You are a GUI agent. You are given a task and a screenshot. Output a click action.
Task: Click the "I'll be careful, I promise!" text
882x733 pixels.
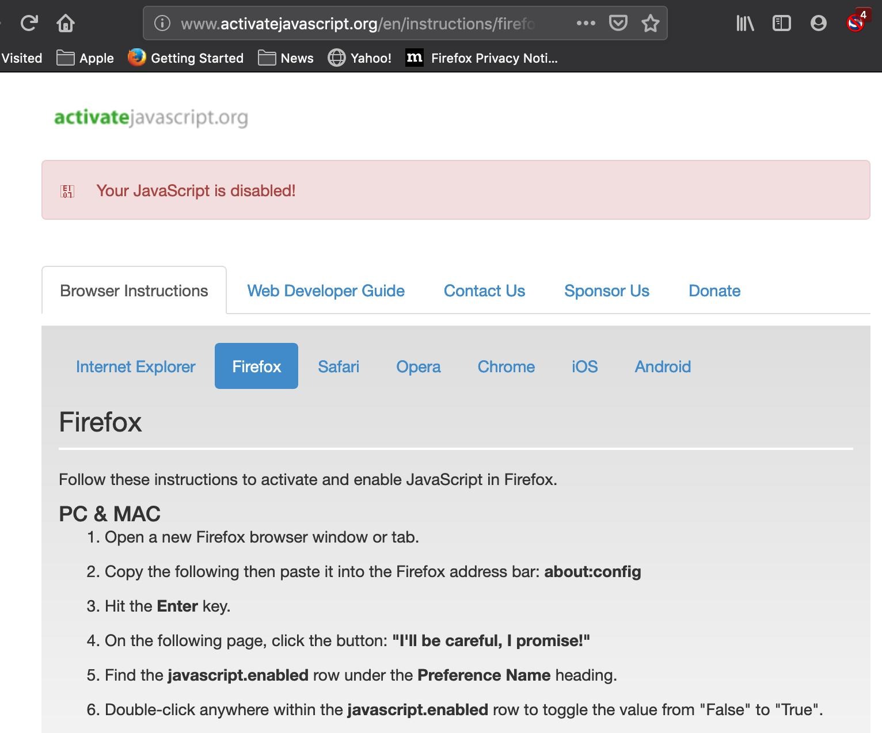pos(491,641)
